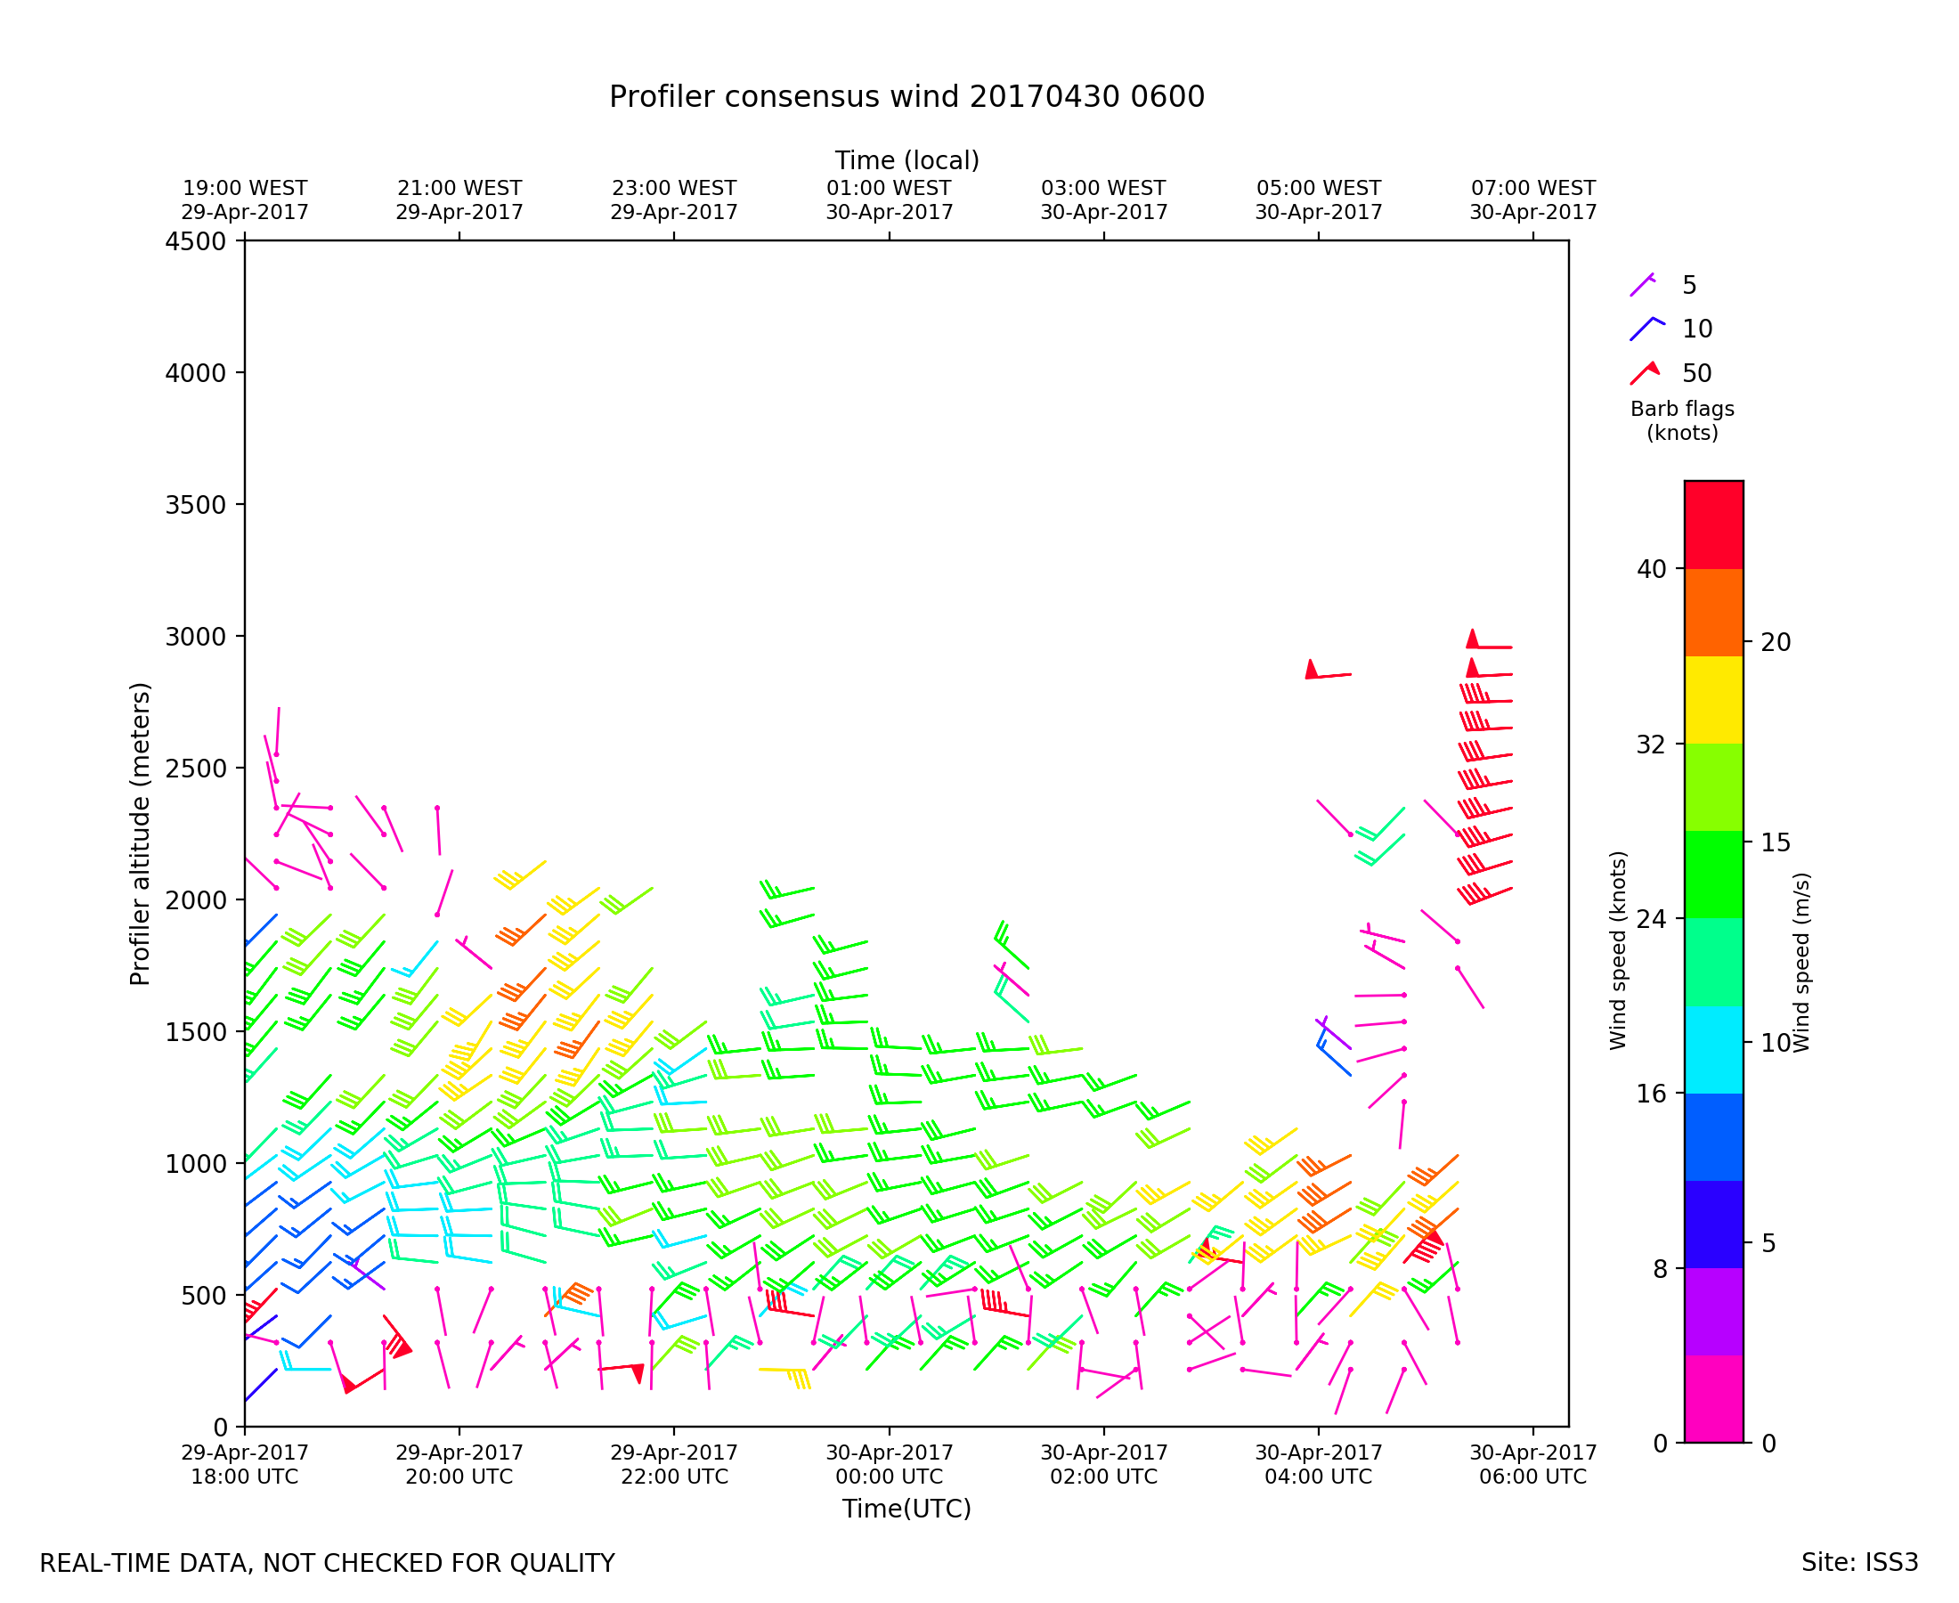Click the magenta segment at the colorbar bottom
The width and height of the screenshot is (1959, 1603).
pos(1713,1399)
